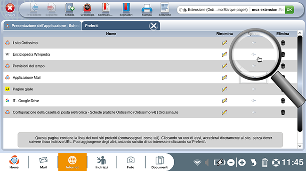Open help with the lifebuoy icon

(276, 163)
